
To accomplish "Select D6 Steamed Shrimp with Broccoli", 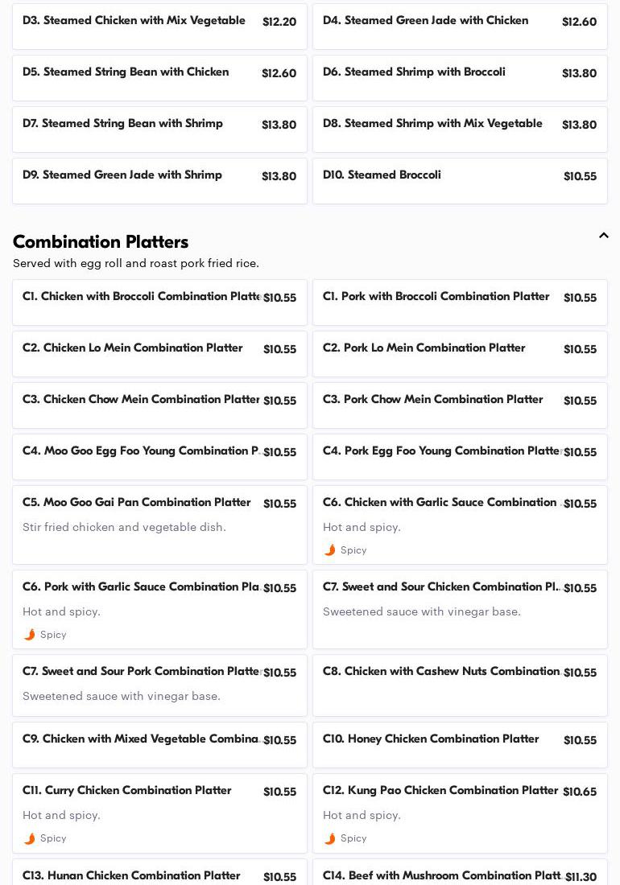I will (x=460, y=78).
